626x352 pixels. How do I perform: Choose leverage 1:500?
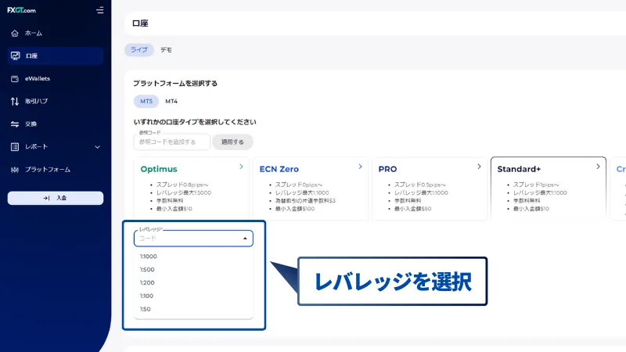click(193, 270)
